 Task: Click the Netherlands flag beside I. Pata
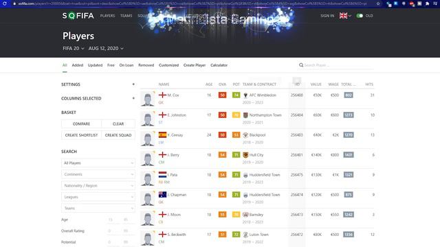click(162, 174)
